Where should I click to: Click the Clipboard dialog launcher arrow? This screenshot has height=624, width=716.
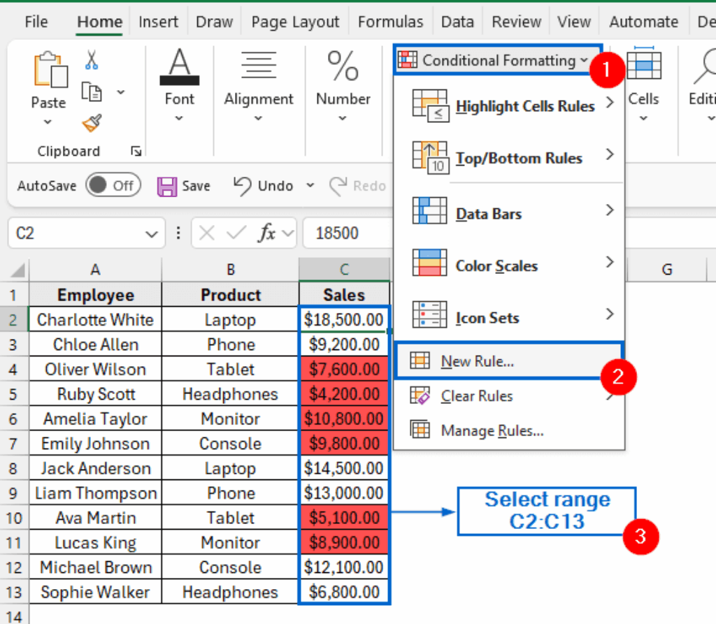(136, 151)
